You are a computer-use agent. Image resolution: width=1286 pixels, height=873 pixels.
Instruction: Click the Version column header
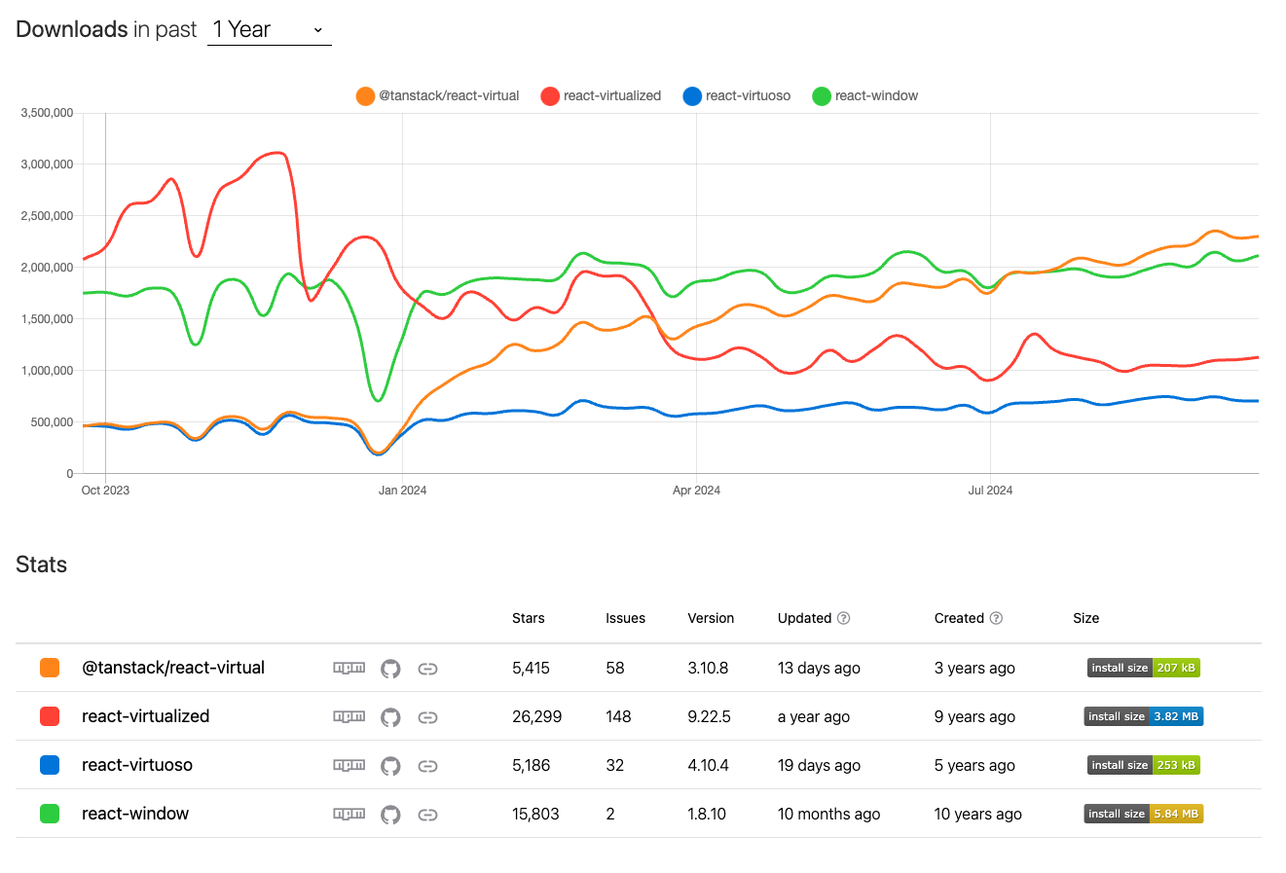click(711, 618)
